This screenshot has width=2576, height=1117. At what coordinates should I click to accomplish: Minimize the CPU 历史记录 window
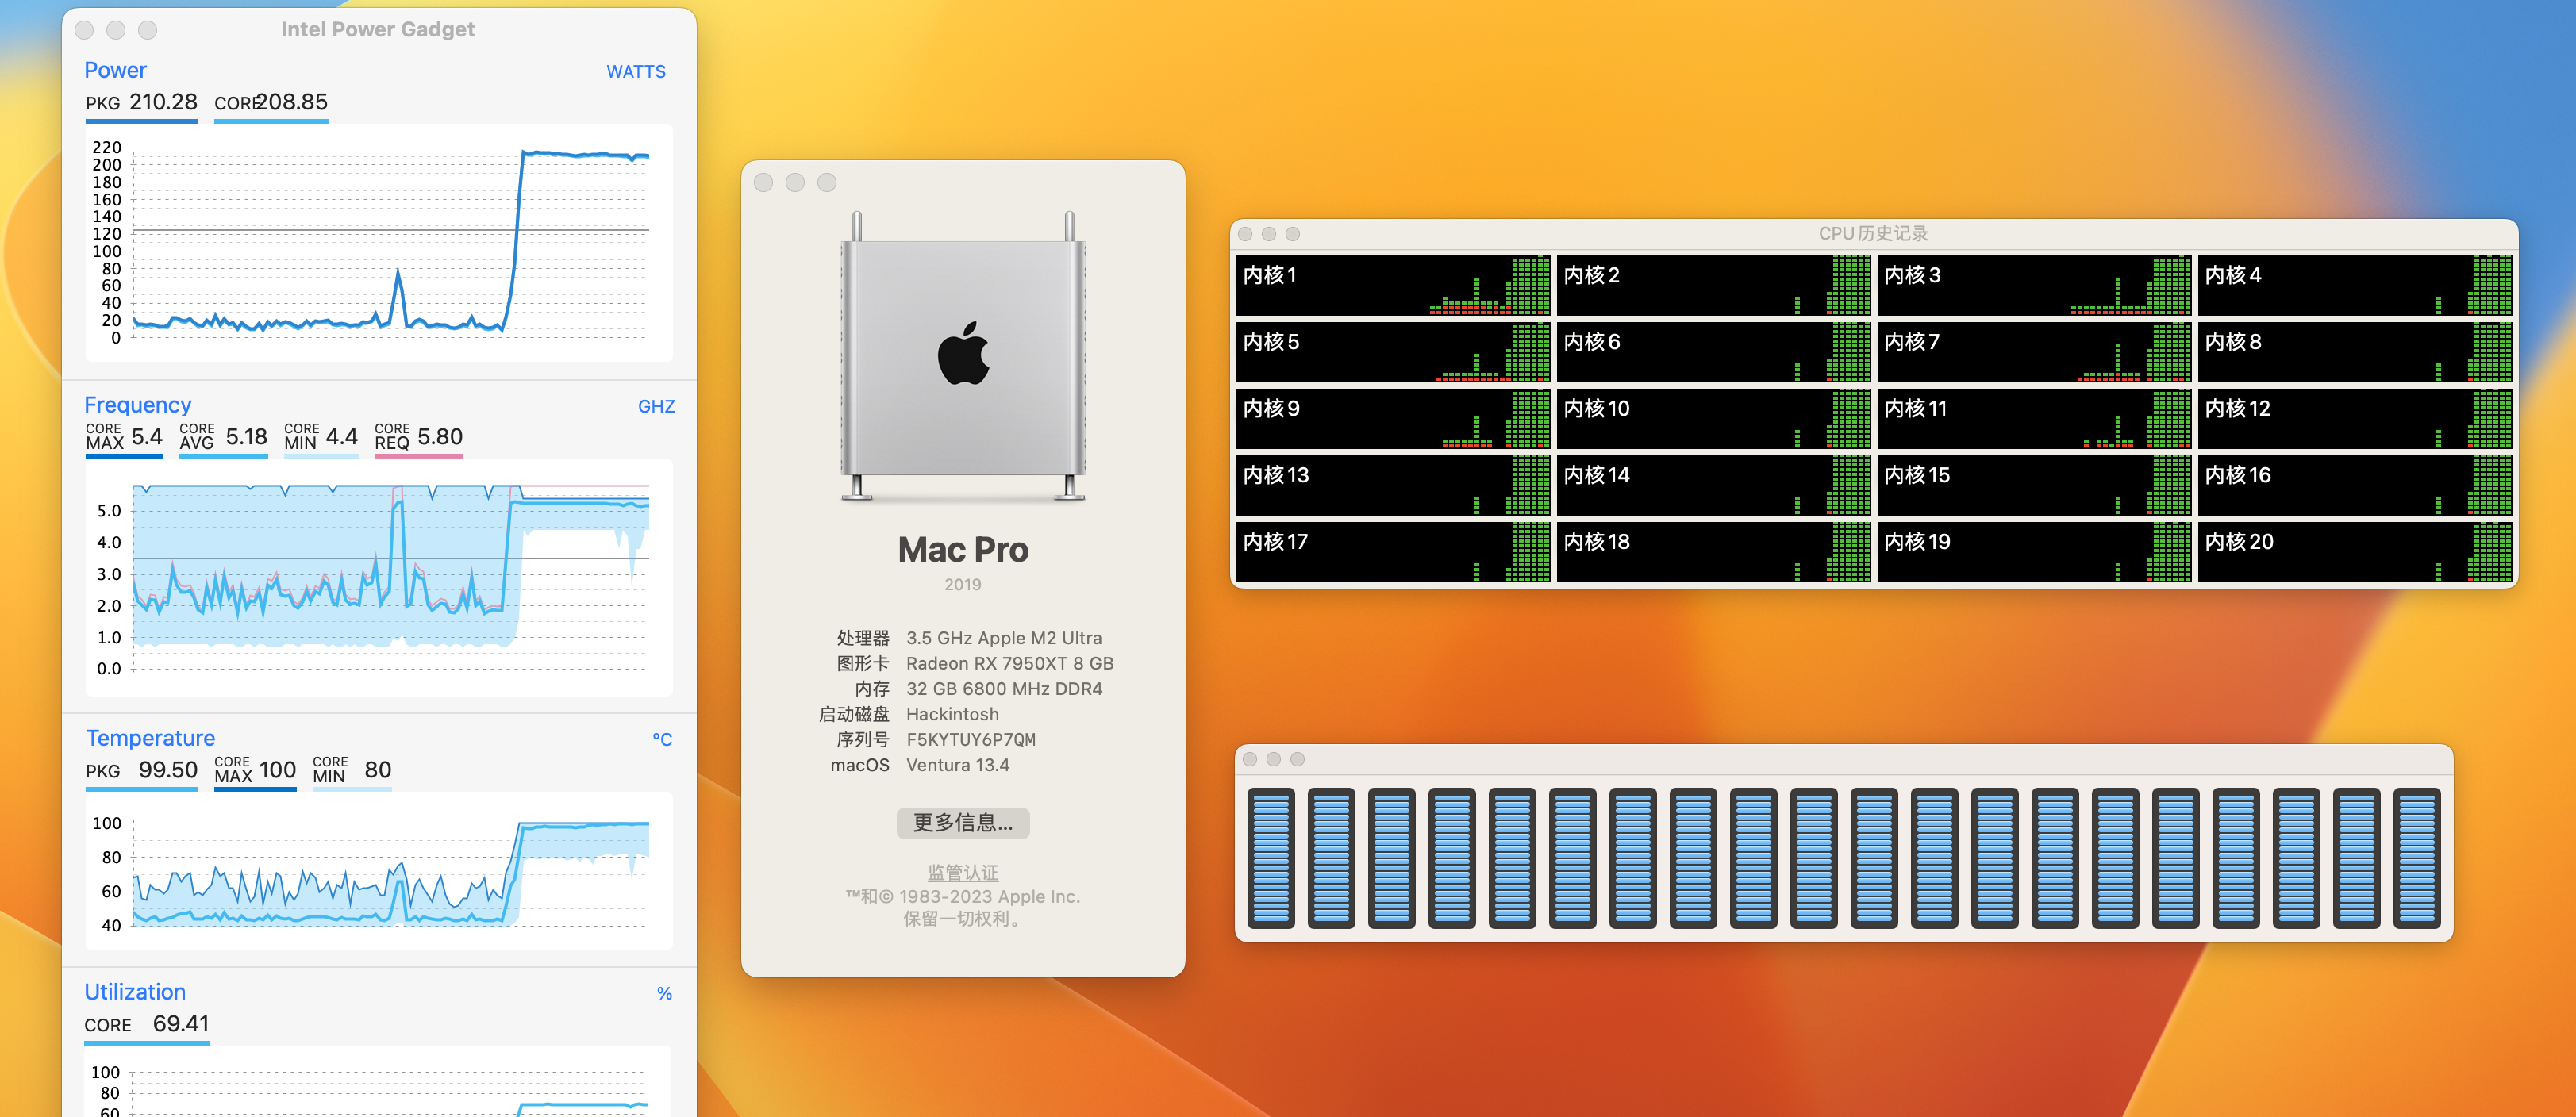click(1268, 234)
